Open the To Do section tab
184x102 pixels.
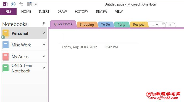click(x=106, y=25)
